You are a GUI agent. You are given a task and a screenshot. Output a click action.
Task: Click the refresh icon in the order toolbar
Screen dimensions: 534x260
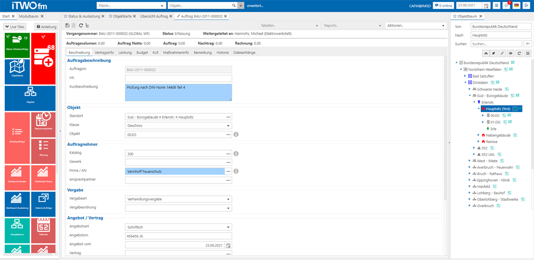pos(81,26)
